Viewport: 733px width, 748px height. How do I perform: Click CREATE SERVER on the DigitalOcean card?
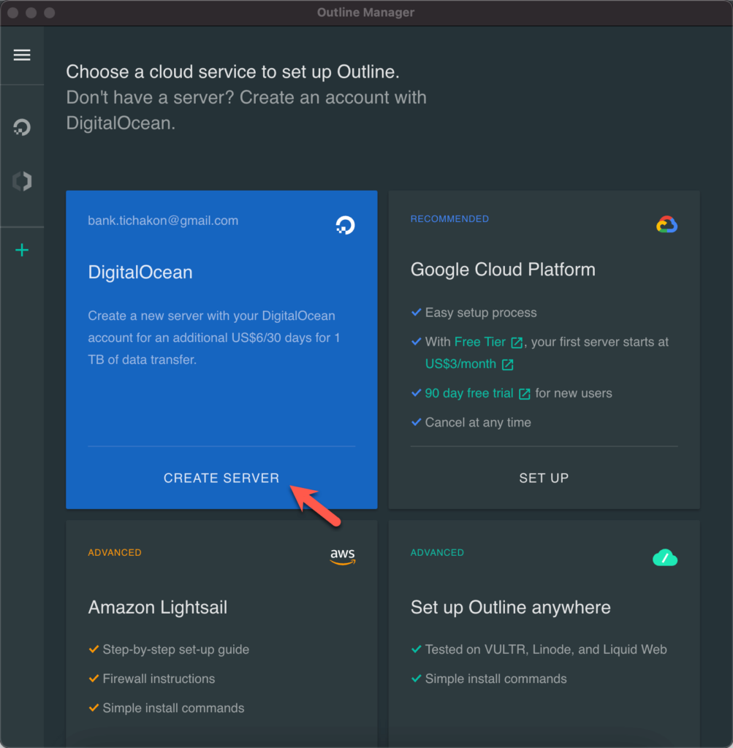[221, 478]
